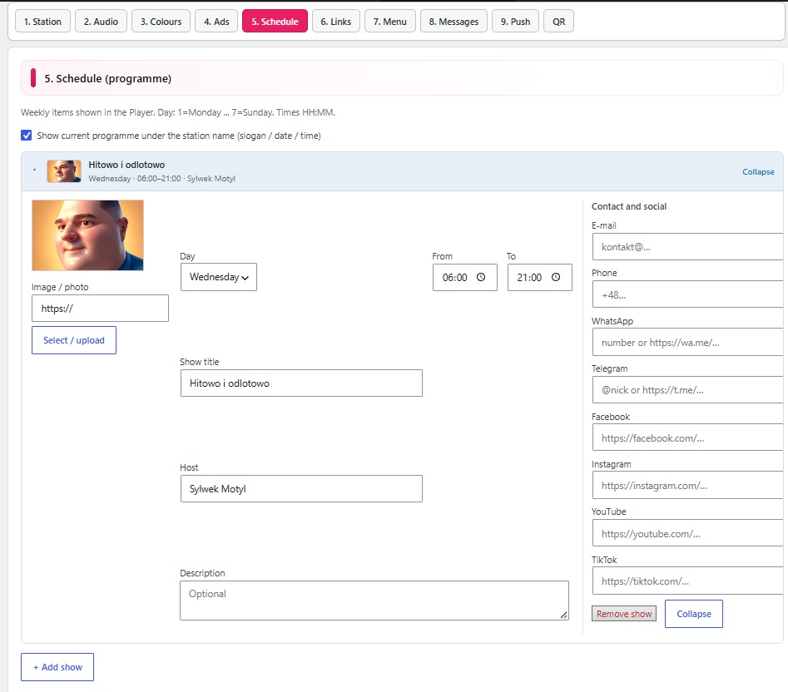Image resolution: width=788 pixels, height=692 pixels.
Task: Focus the Image / photo URL field
Action: tap(100, 309)
